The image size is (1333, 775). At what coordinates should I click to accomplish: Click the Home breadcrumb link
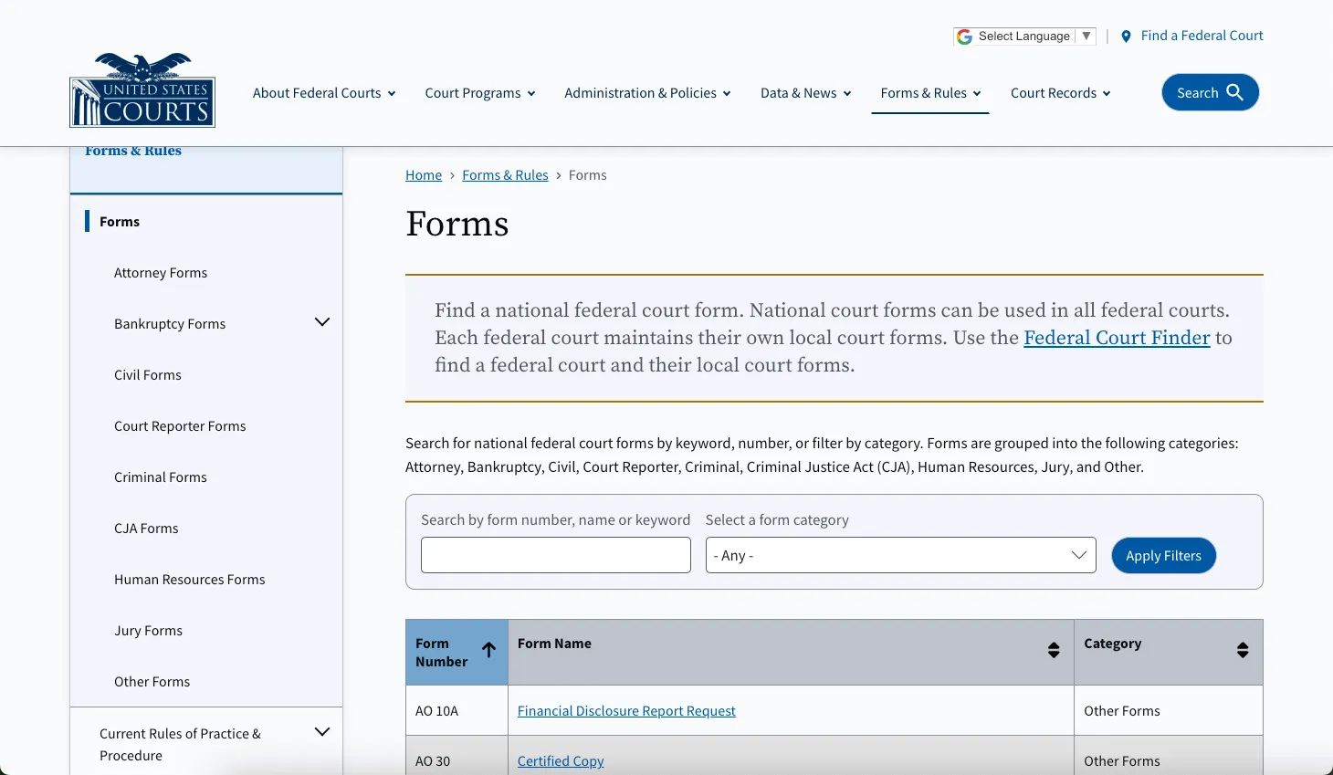point(423,174)
